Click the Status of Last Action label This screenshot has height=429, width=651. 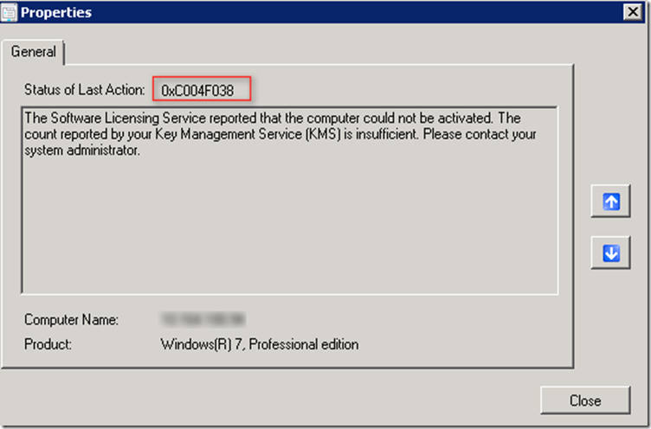click(83, 89)
